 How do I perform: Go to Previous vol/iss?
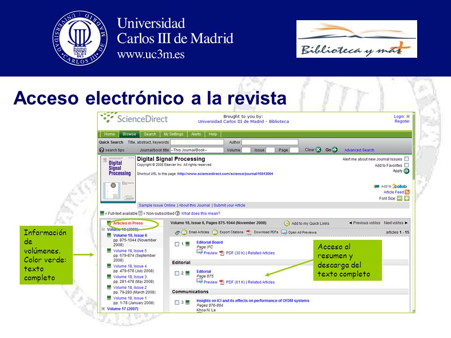click(x=365, y=223)
